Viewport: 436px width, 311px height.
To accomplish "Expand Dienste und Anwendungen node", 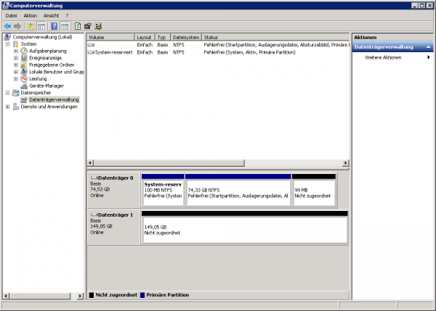I will pyautogui.click(x=7, y=107).
